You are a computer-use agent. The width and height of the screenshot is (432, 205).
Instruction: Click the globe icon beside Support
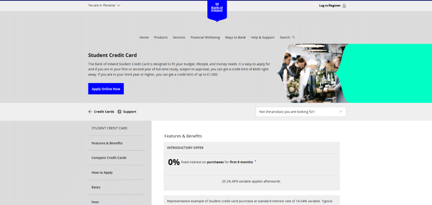(119, 112)
